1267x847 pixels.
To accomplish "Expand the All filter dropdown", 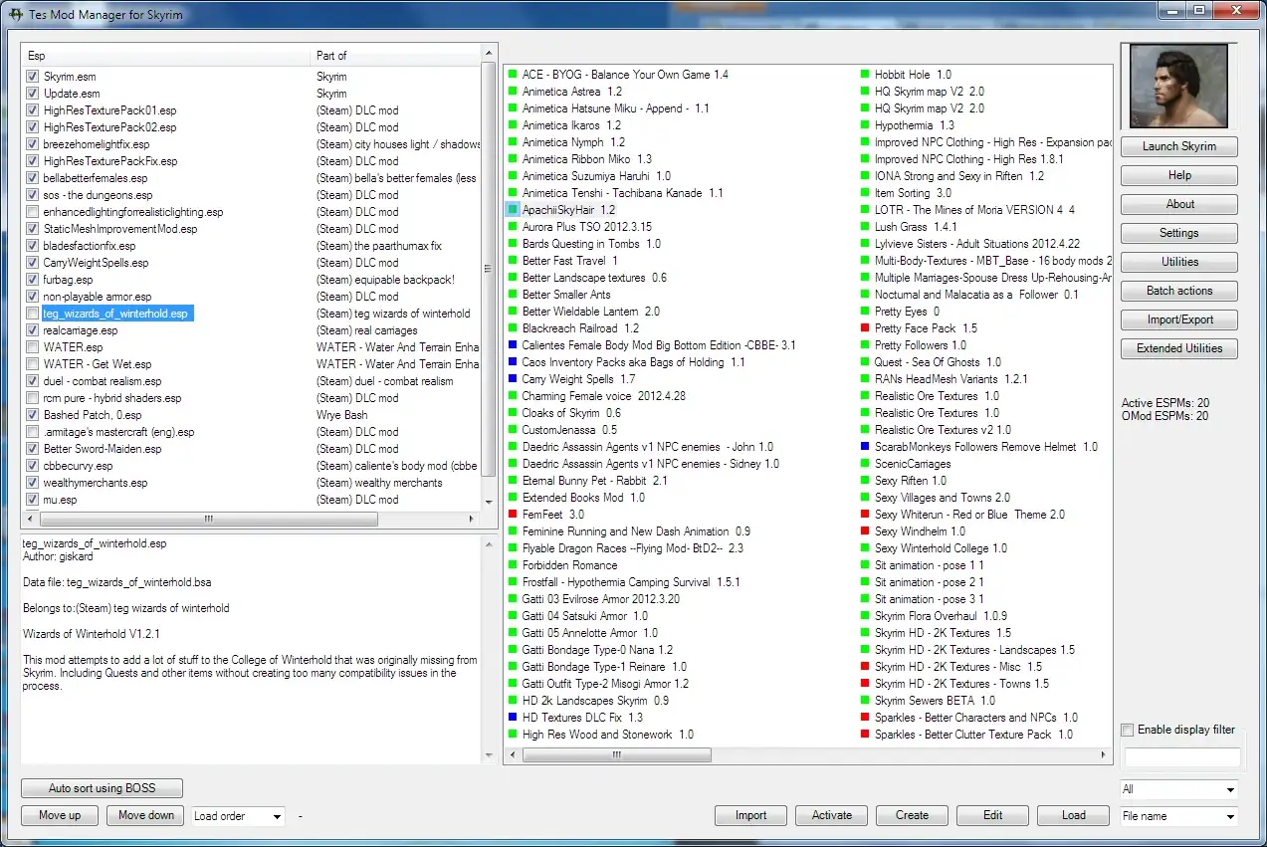I will pos(1179,789).
